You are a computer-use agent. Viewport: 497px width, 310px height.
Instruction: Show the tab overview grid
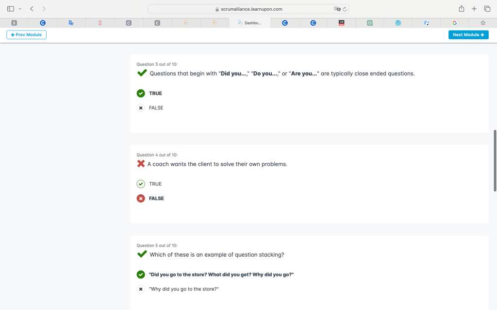(x=487, y=9)
